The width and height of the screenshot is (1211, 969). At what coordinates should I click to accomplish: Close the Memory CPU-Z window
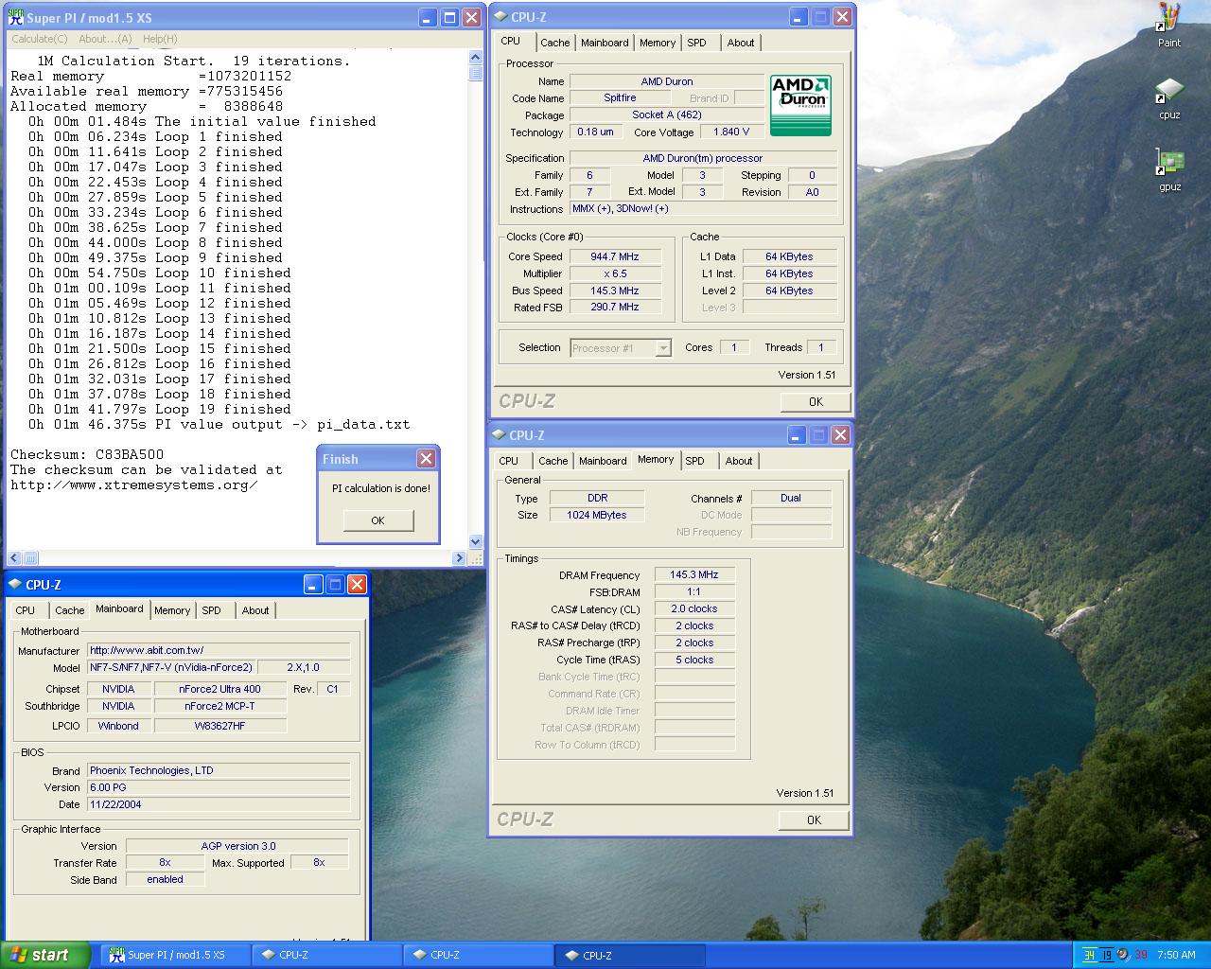[840, 434]
